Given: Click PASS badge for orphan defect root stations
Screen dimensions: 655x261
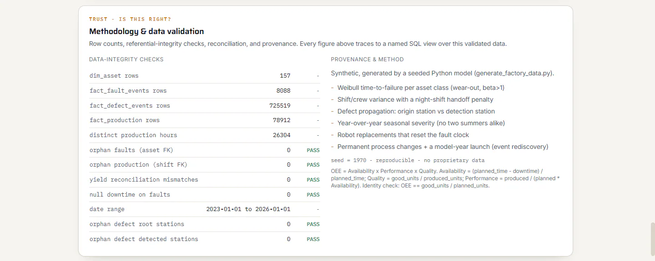Looking at the screenshot, I should click(x=313, y=224).
